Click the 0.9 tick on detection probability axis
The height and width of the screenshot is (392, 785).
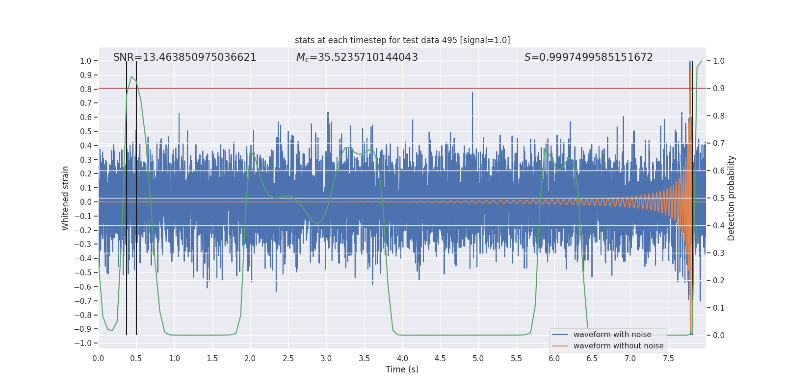pos(719,88)
